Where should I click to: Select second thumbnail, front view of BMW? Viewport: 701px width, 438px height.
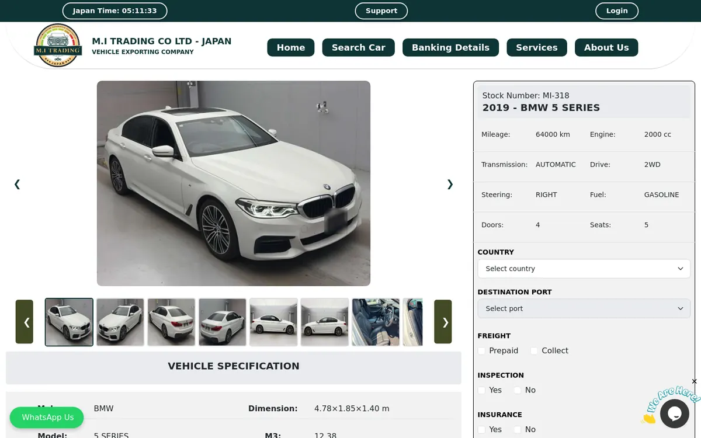pyautogui.click(x=120, y=322)
